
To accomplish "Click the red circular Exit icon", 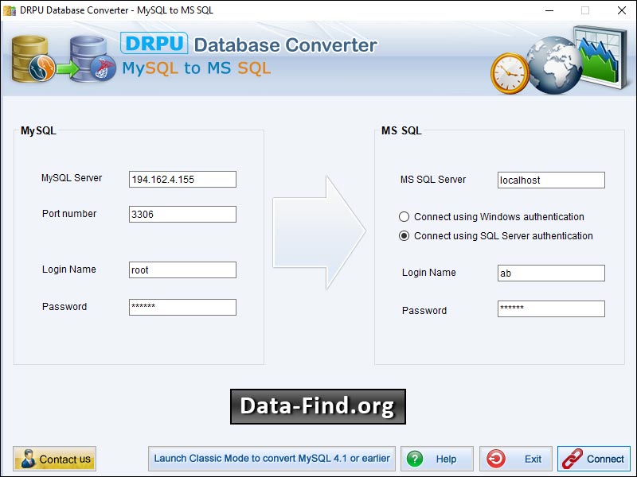I will point(495,459).
